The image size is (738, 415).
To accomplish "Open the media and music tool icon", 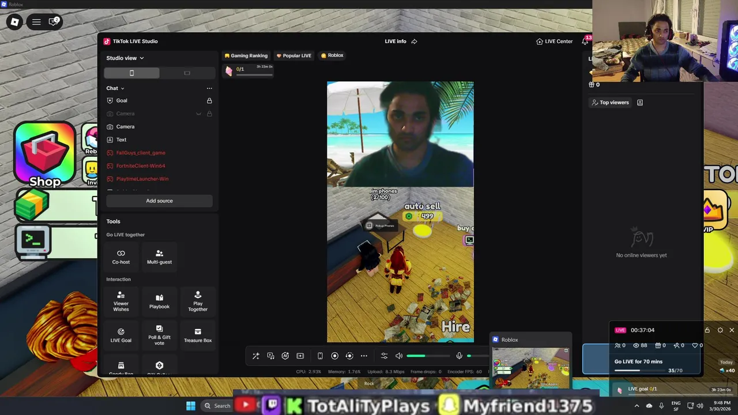I will click(x=270, y=356).
